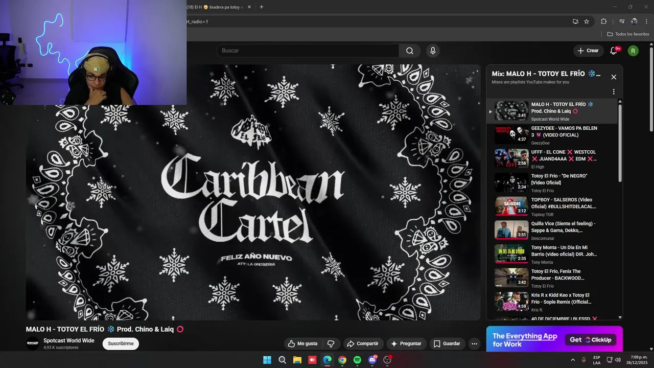Click Get ClickUp ad button

pos(590,339)
